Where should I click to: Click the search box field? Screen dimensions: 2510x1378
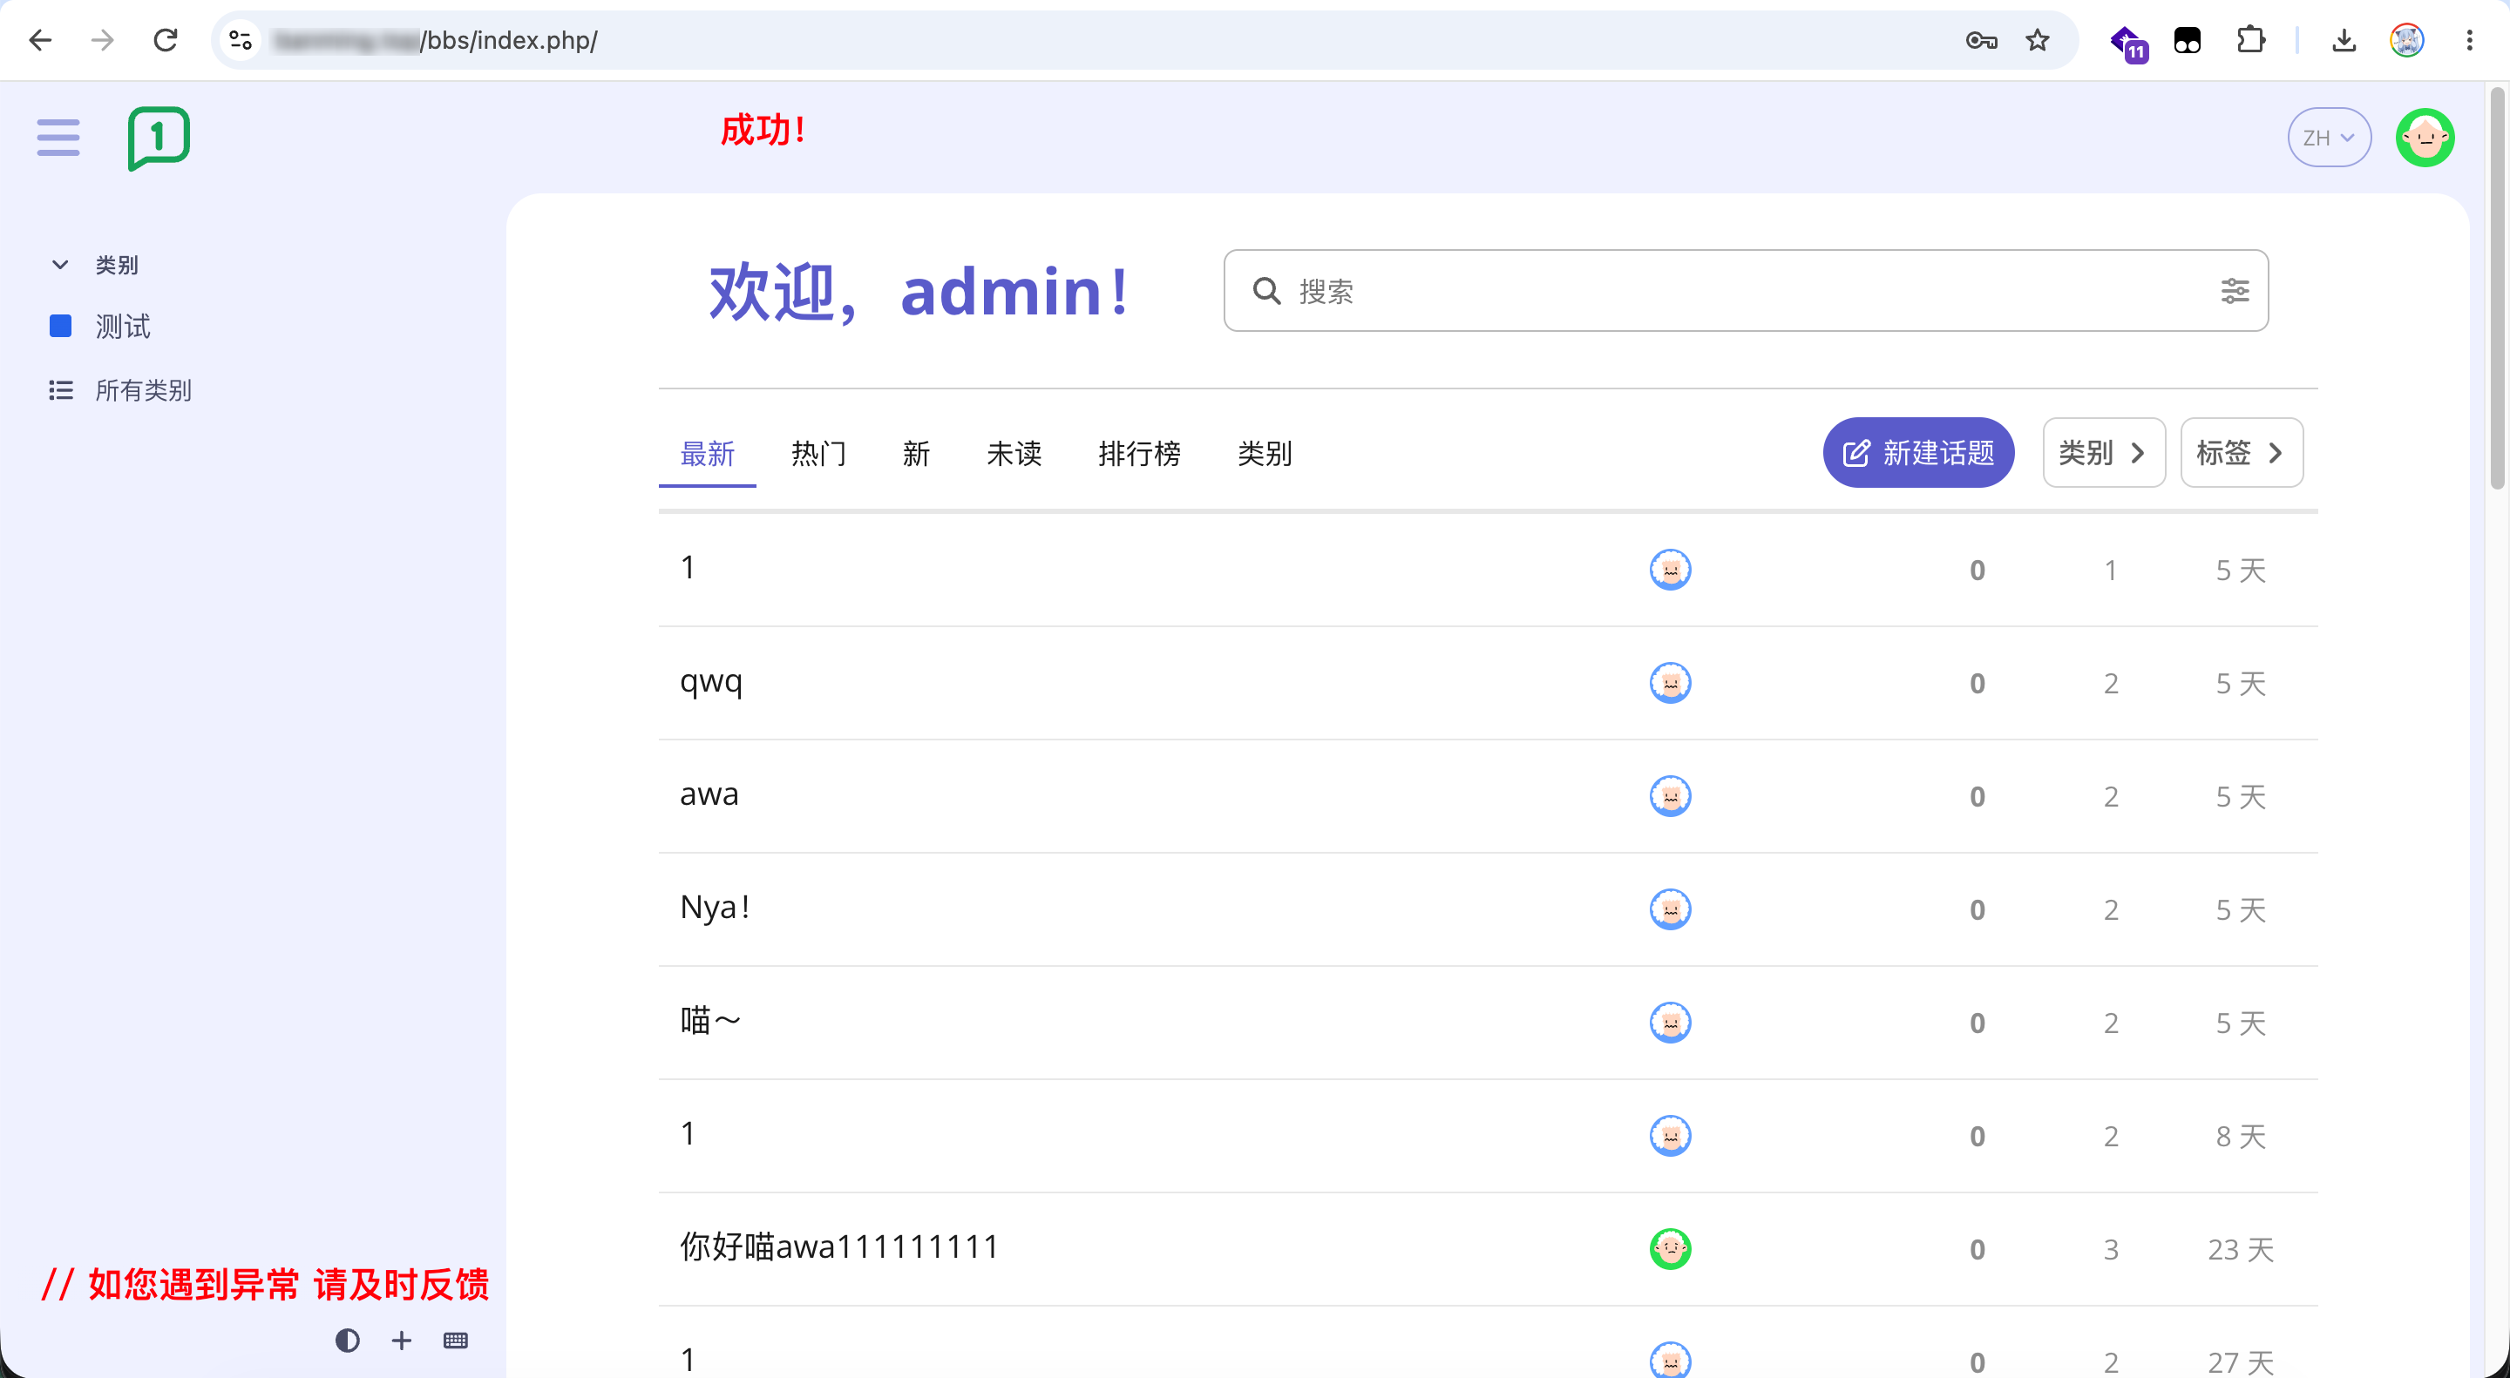click(1746, 290)
